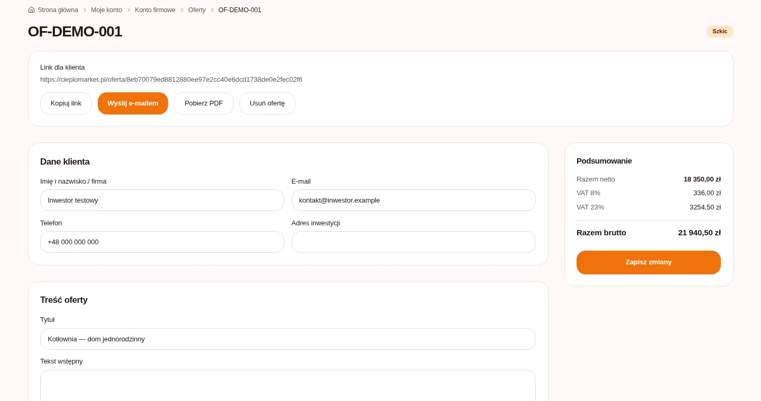Click the empty Adres inwestycji field
The width and height of the screenshot is (761, 401).
click(413, 242)
